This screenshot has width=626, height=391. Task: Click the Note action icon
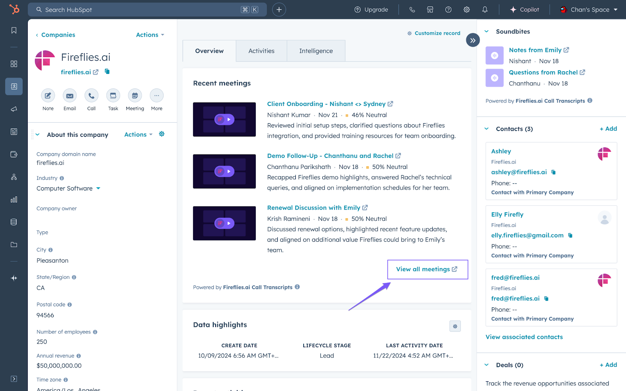click(48, 96)
